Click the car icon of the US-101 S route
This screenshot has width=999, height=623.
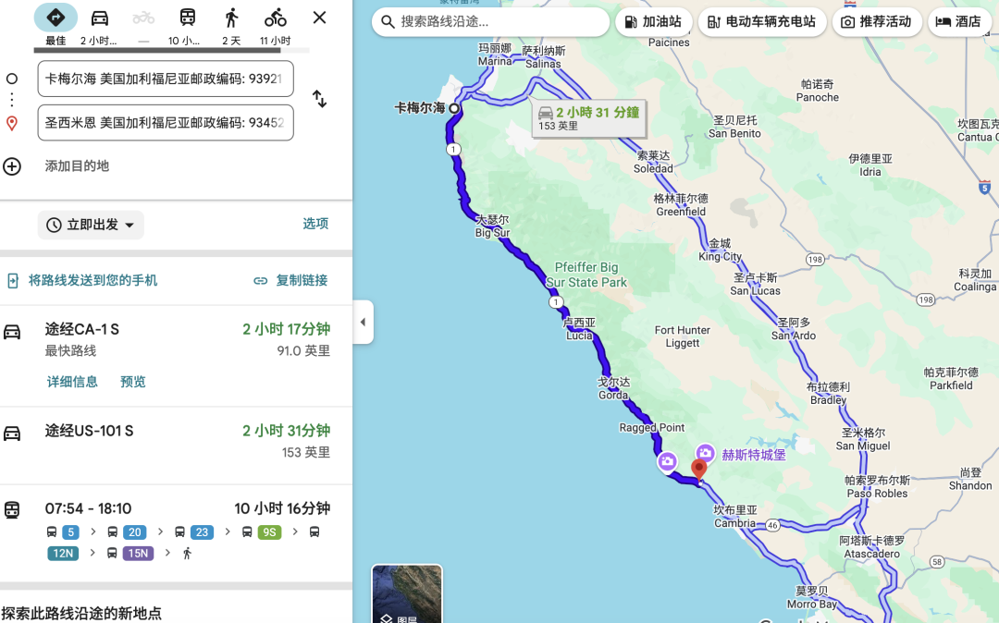[x=12, y=434]
